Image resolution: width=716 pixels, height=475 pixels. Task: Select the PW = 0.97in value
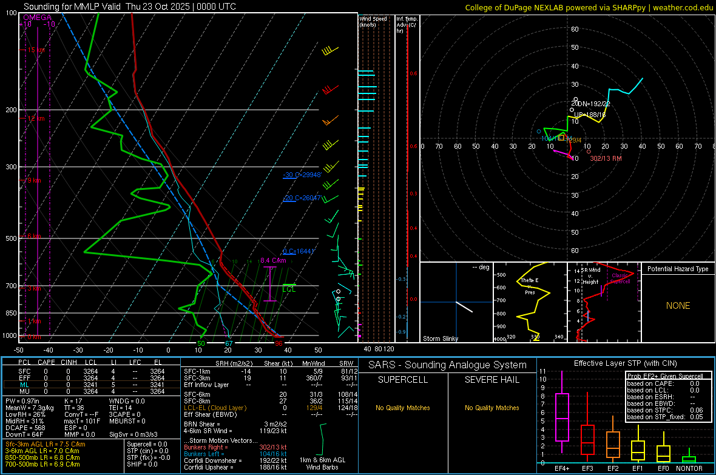(22, 401)
